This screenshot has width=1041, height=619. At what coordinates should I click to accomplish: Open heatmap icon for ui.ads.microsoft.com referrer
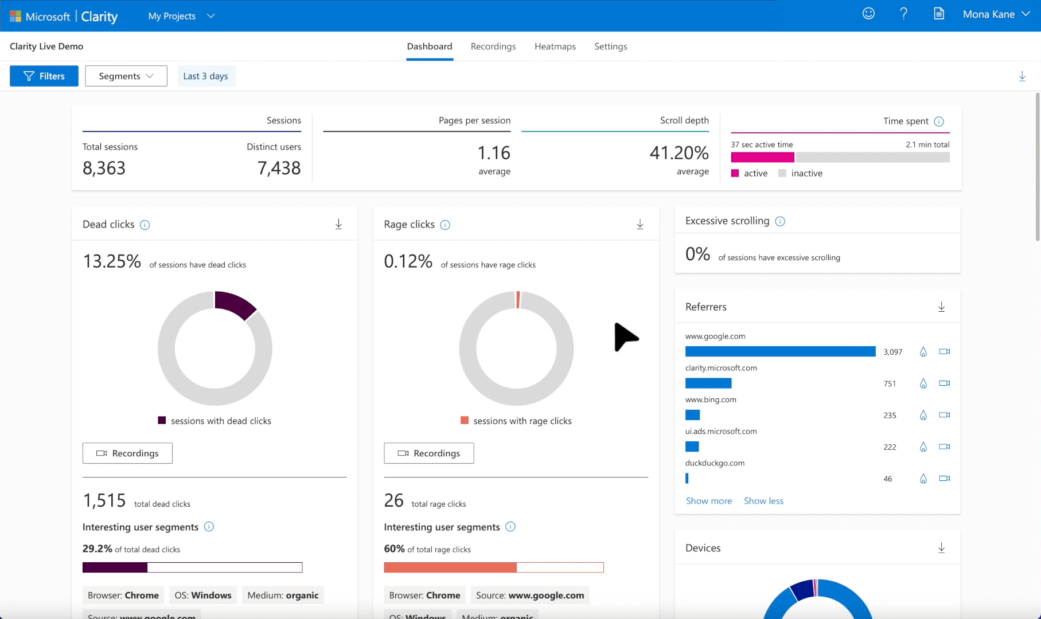[x=923, y=446]
